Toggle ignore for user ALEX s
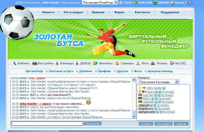 coord(164,98)
